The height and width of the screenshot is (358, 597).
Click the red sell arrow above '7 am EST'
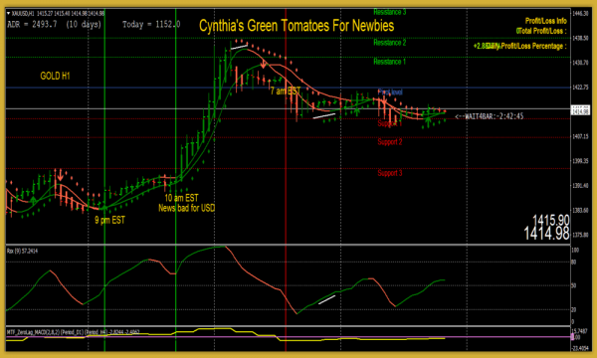263,64
